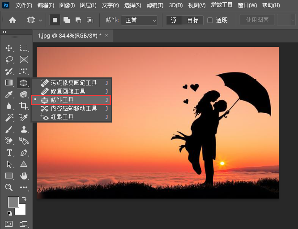298x229 pixels.
Task: Open the 修补 mode dropdown showing 正常
Action: point(139,20)
